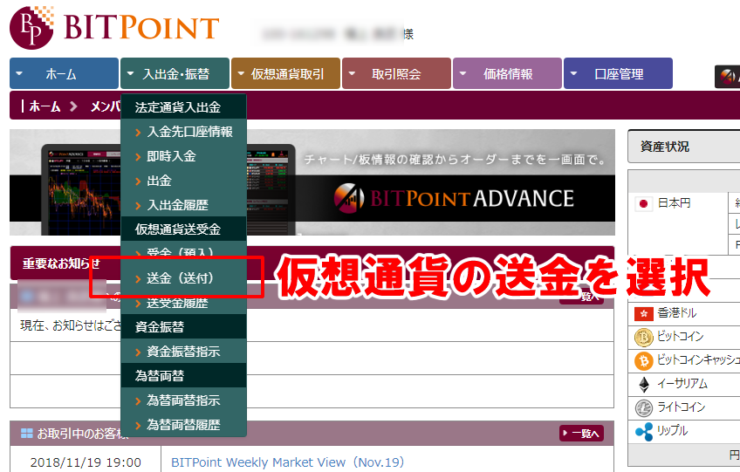Click the Ripple blue icon
740x472 pixels.
(x=644, y=431)
